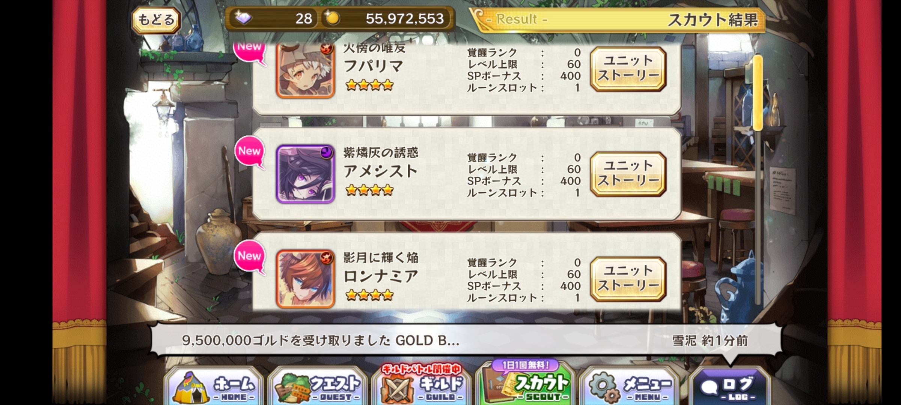Open ユニットストーリー for フパリマ
Image resolution: width=901 pixels, height=405 pixels.
pos(628,69)
